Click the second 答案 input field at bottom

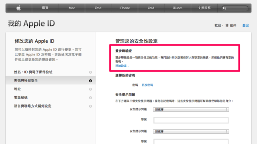point(191,142)
